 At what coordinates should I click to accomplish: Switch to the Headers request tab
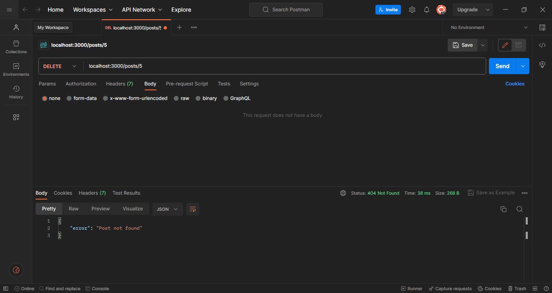click(x=119, y=84)
